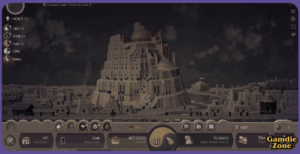Click the temple with flag on hill
The height and width of the screenshot is (154, 300).
(x=200, y=86)
